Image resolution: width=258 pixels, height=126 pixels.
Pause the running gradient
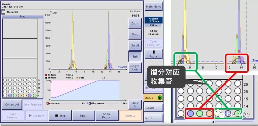pos(153,54)
